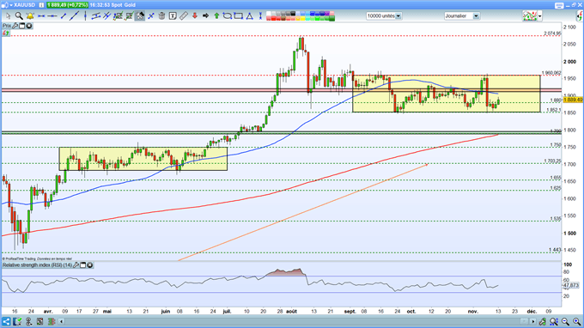Pick the rectangle drawing tool
Image resolution: width=584 pixels, height=328 pixels.
point(239,15)
